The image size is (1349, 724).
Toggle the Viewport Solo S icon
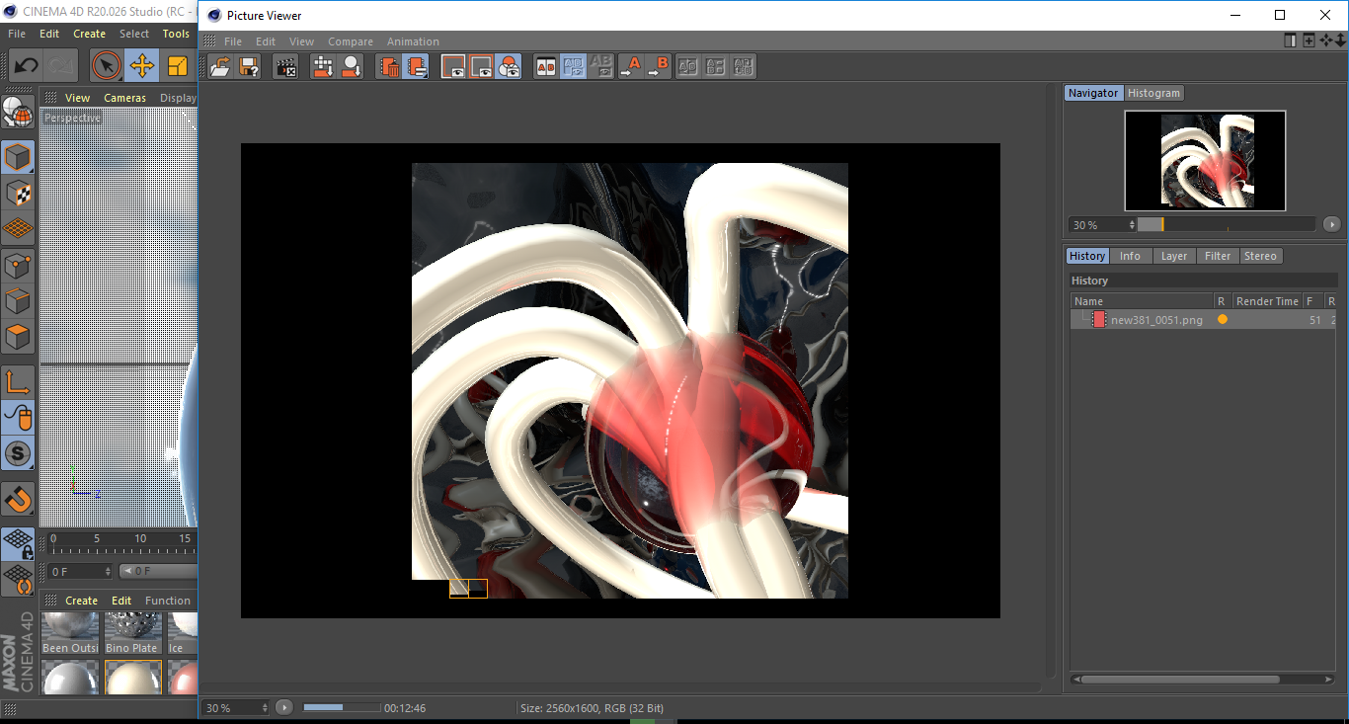18,454
